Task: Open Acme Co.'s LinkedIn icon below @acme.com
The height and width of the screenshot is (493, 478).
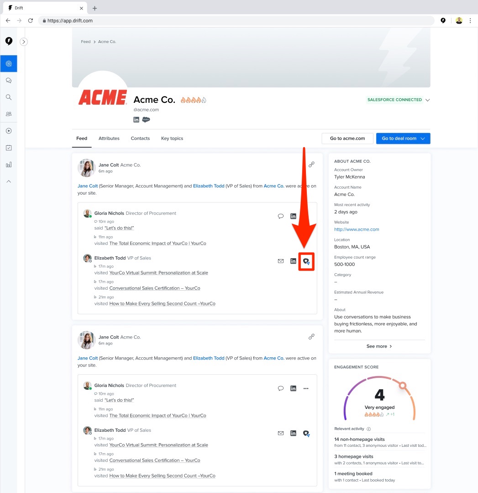Action: (136, 119)
